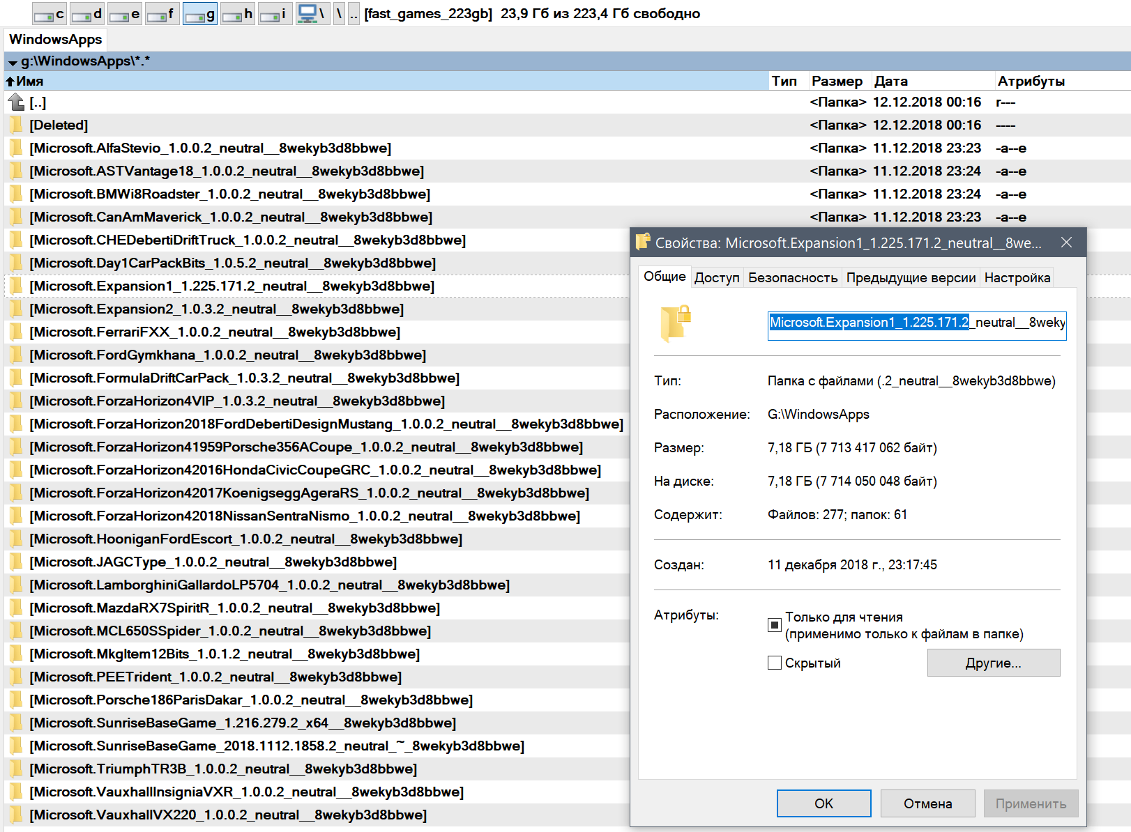Click folder icon next to Microsoft.ForzaHorizon4VIP
Viewport: 1131px width, 832px height.
(x=16, y=401)
